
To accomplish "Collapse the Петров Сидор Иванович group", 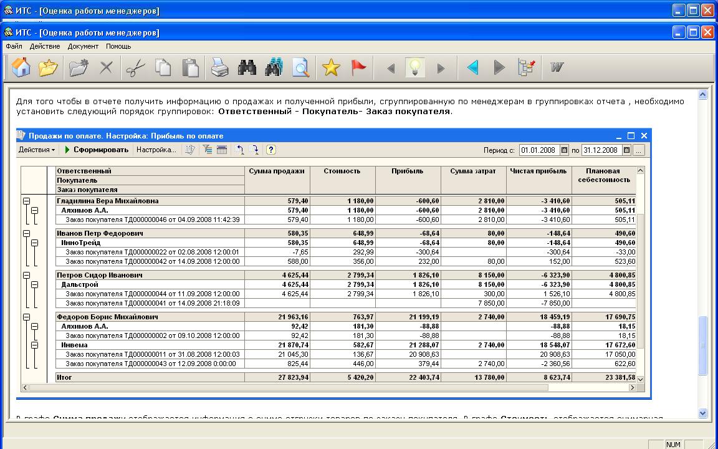I will (x=27, y=275).
